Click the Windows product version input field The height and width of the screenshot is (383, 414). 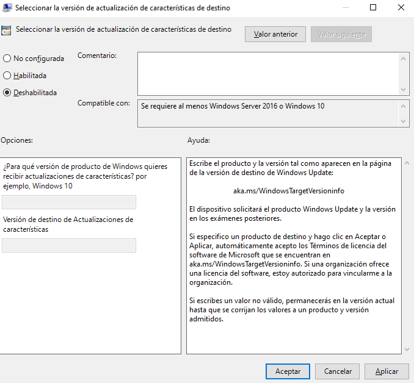69,202
